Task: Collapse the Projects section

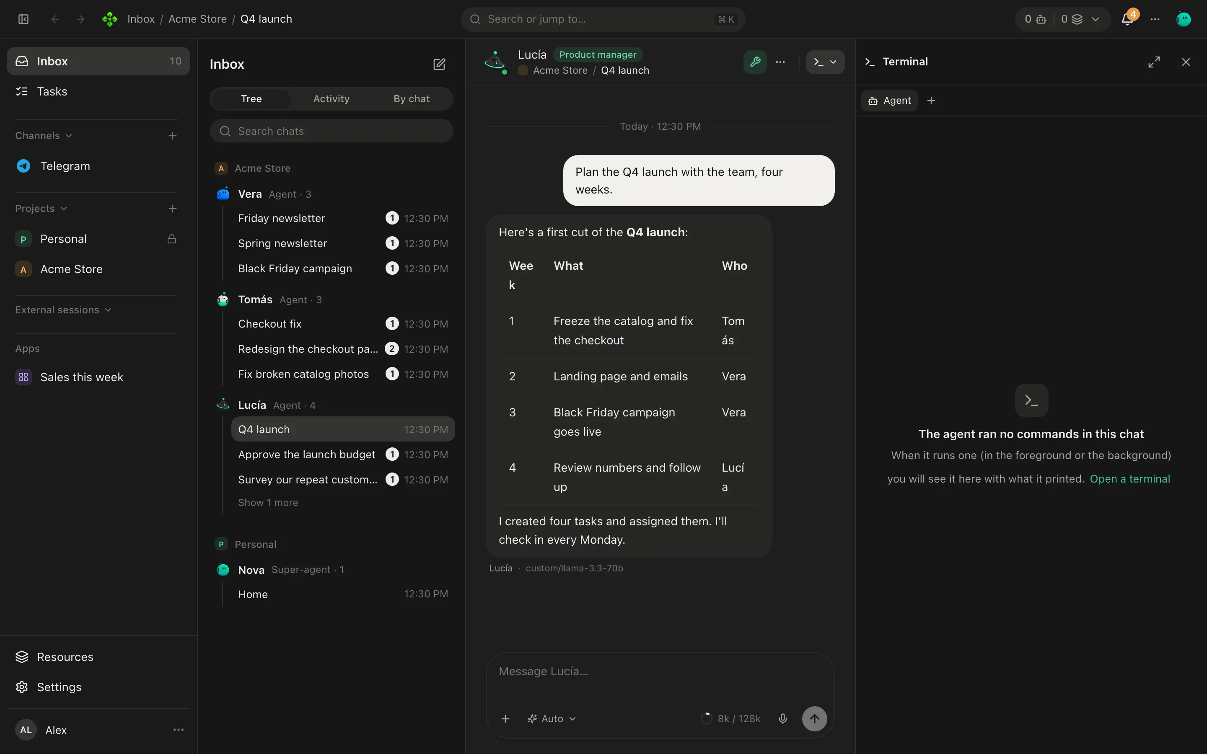Action: coord(41,209)
